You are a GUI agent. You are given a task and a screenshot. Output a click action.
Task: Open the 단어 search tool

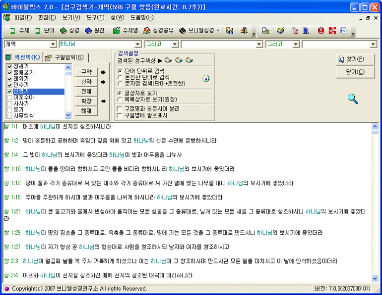44,30
